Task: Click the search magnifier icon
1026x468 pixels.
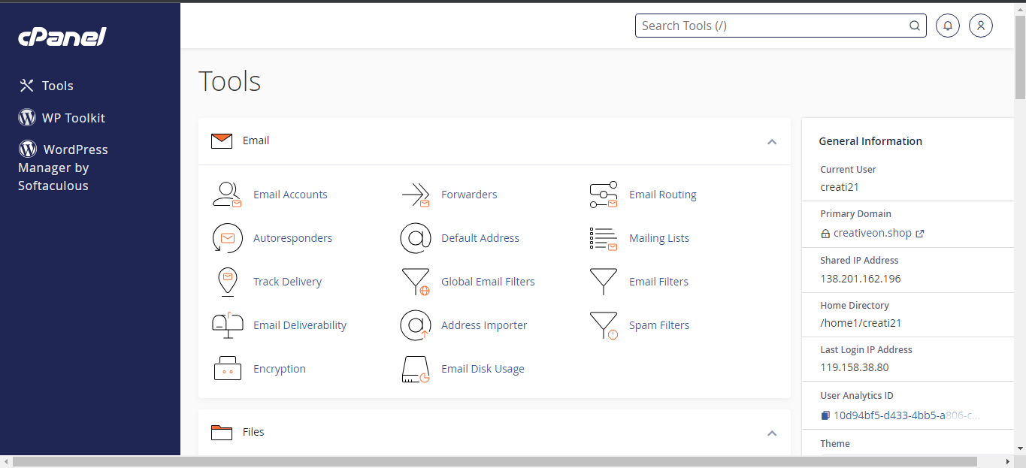Action: tap(915, 26)
